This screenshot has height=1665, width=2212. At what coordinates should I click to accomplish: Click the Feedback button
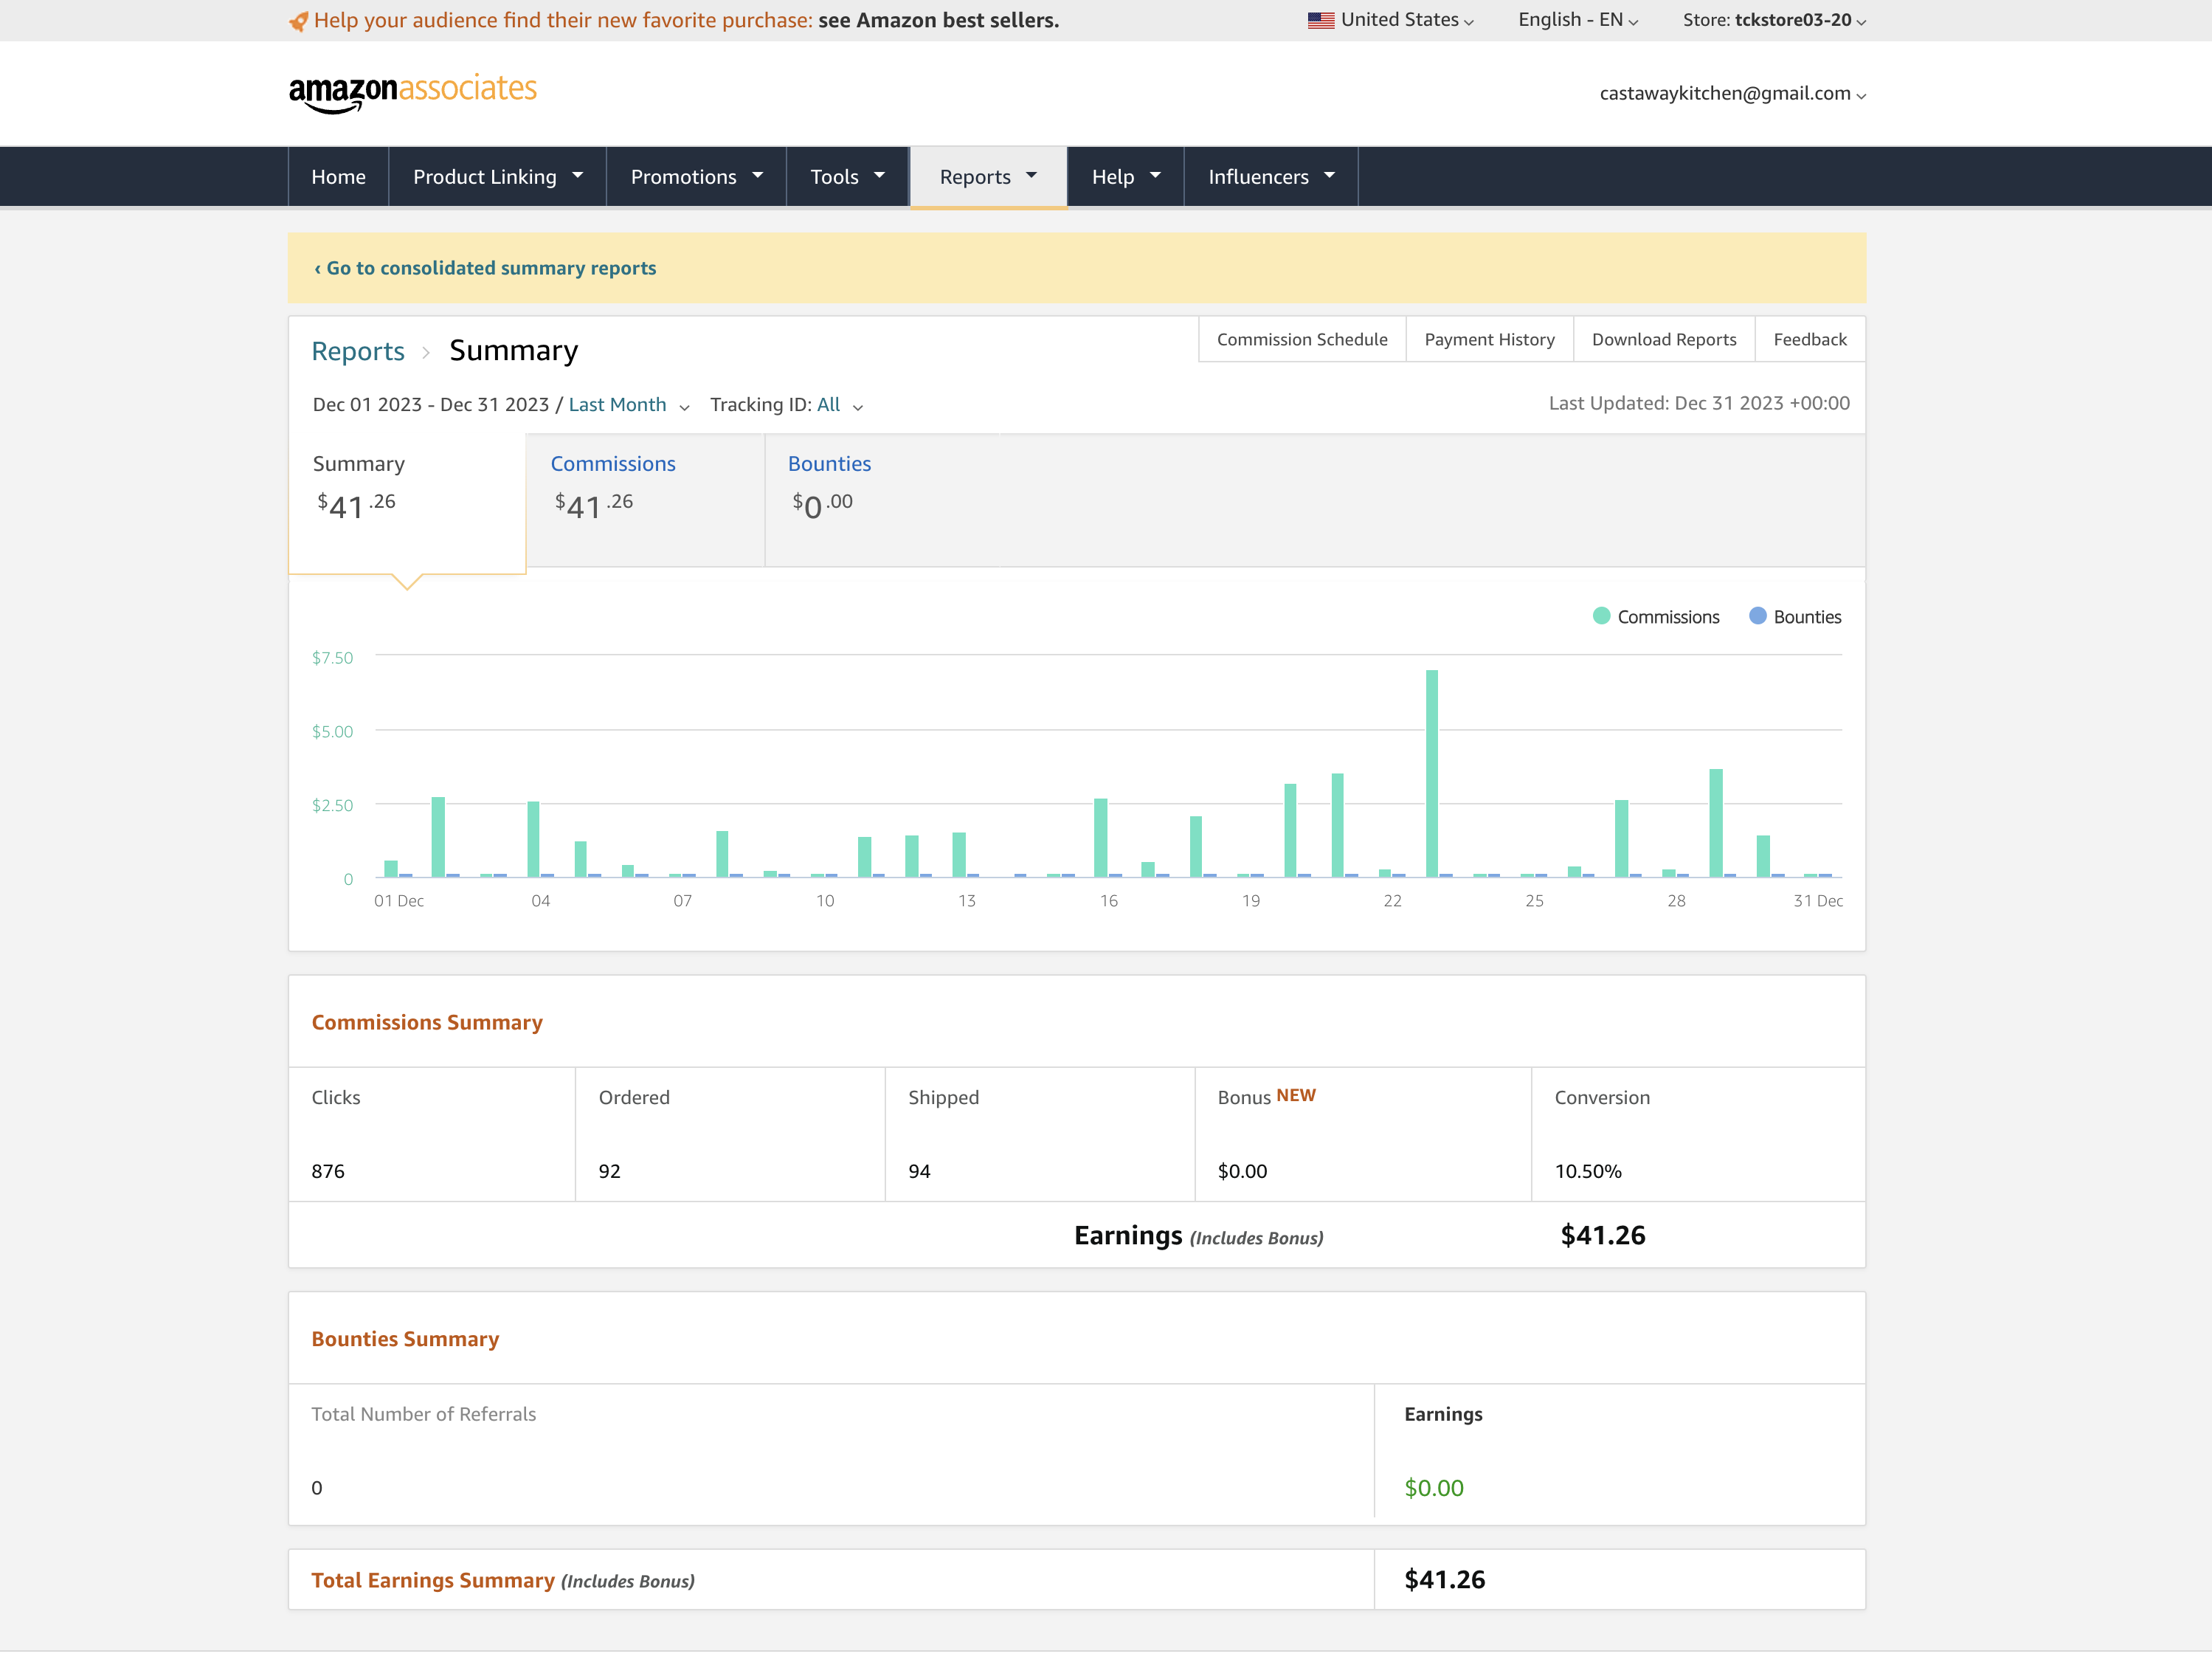(1810, 340)
